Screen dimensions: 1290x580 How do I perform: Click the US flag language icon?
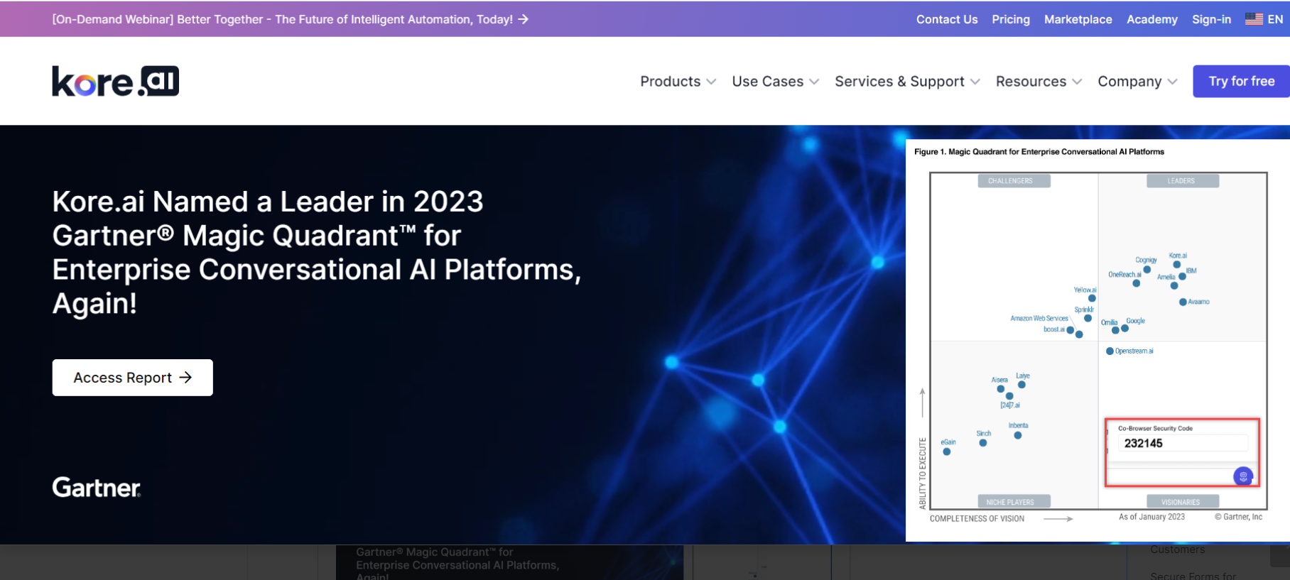[x=1254, y=19]
